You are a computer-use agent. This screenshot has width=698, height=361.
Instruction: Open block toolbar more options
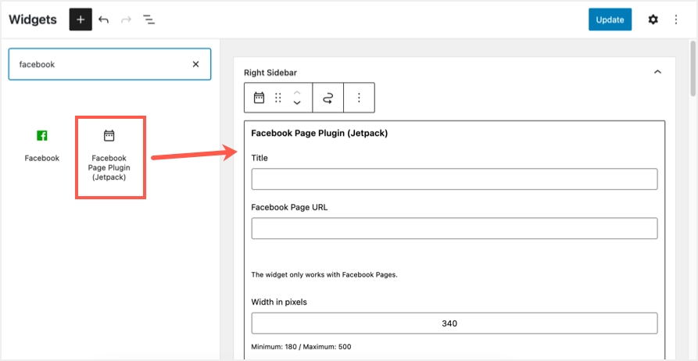[359, 98]
